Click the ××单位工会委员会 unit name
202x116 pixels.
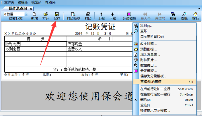point(20,34)
